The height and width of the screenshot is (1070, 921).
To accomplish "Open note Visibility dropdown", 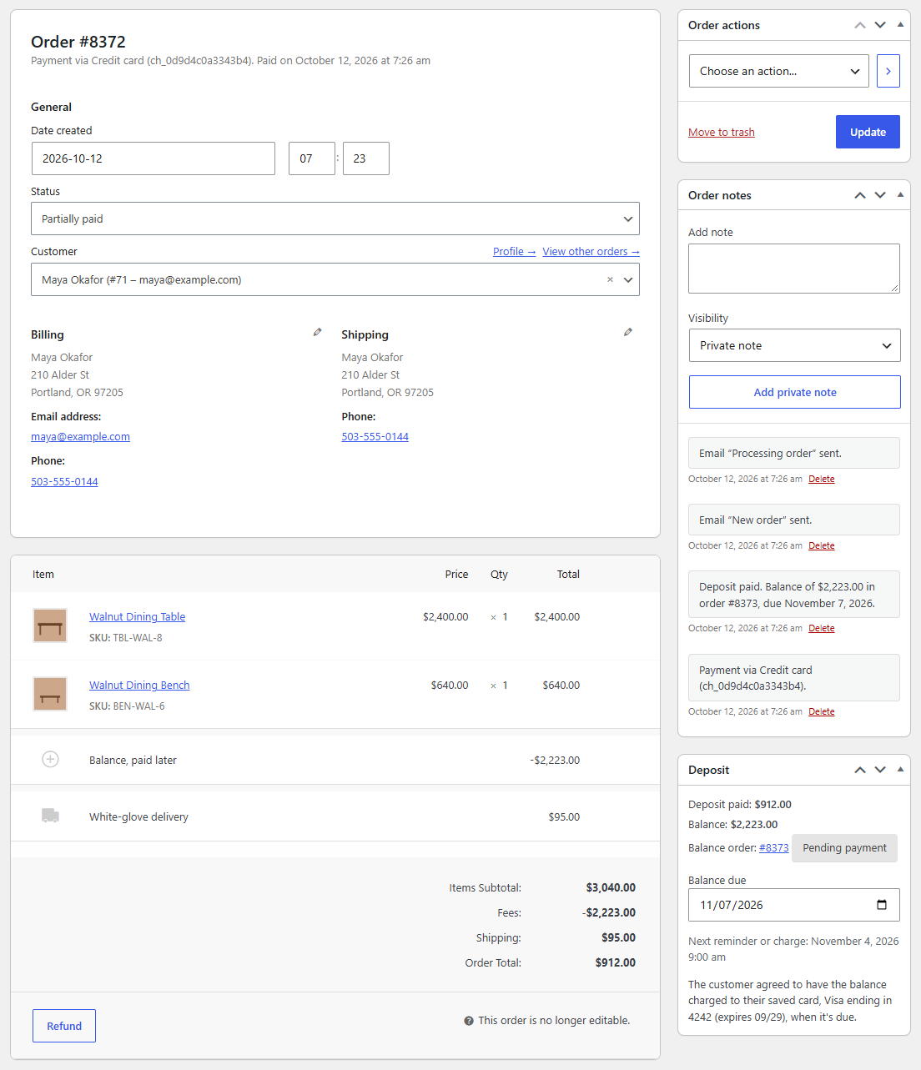I will coord(794,345).
